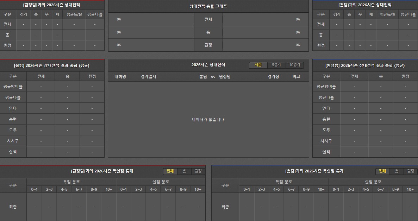Click 홈 label in win rate graph
Image resolution: width=418 pixels, height=221 pixels.
(x=208, y=32)
